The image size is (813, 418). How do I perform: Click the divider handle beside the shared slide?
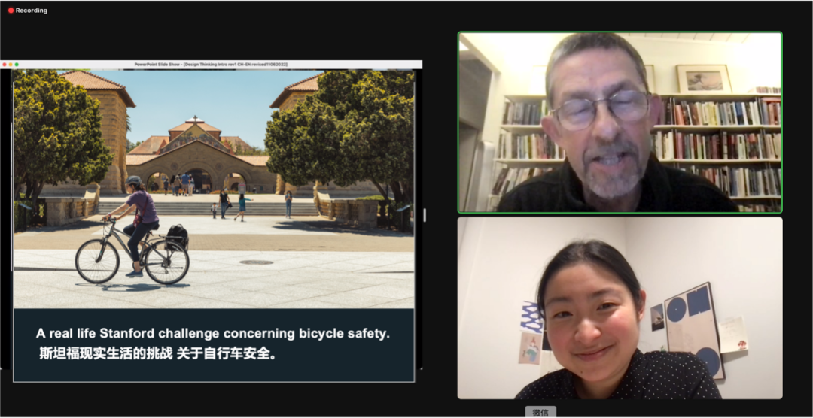(x=425, y=215)
